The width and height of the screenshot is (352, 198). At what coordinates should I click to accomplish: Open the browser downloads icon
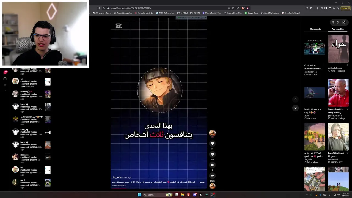(317, 8)
